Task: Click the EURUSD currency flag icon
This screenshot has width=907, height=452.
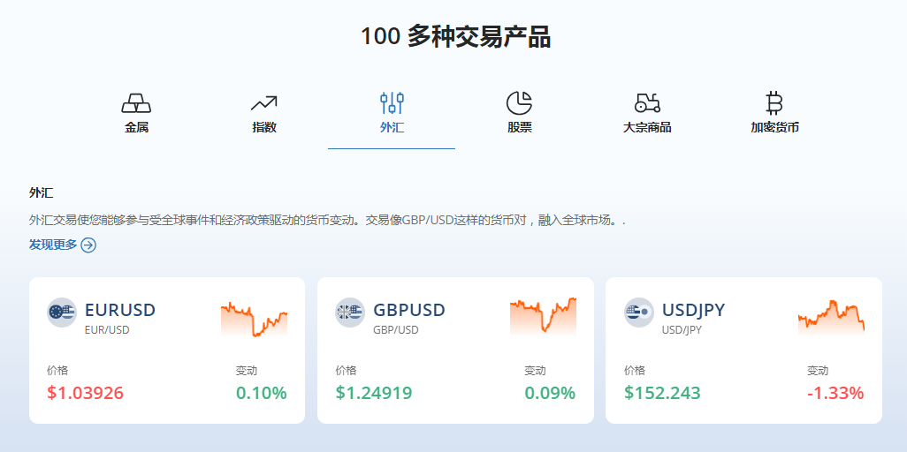Action: tap(62, 312)
